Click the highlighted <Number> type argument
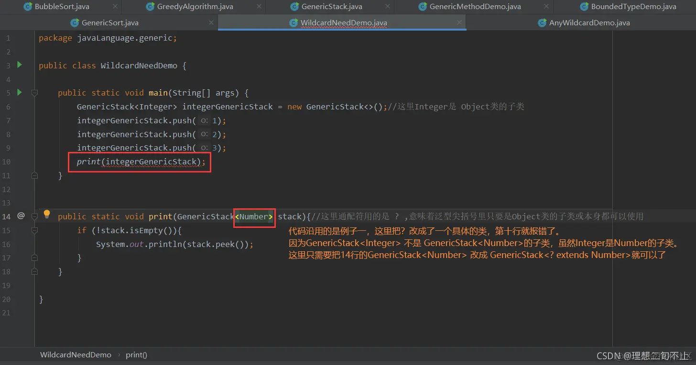The width and height of the screenshot is (696, 365). point(254,216)
